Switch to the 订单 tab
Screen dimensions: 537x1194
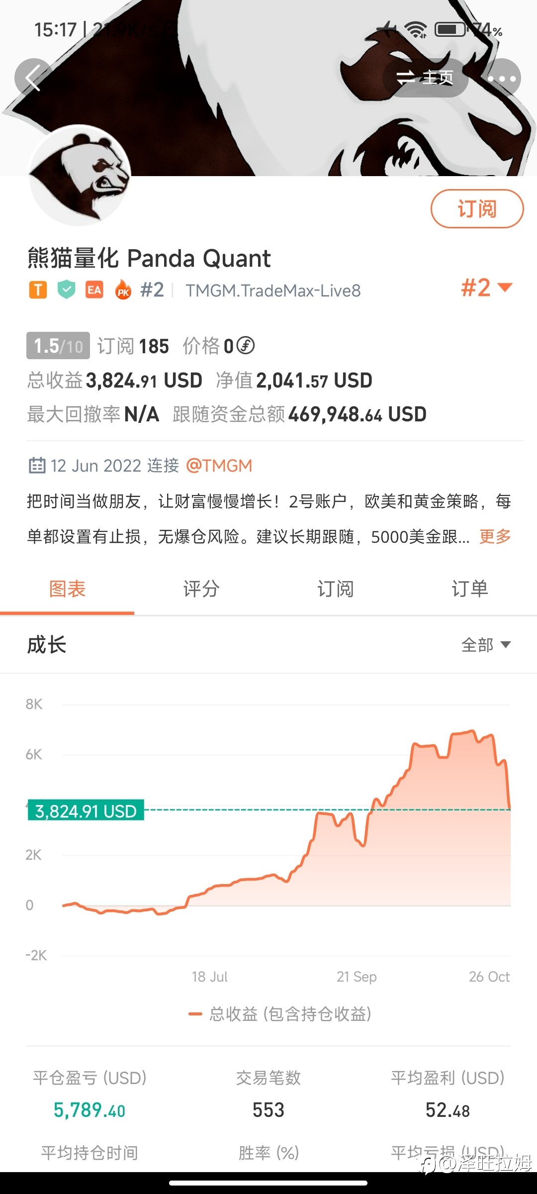(x=470, y=589)
